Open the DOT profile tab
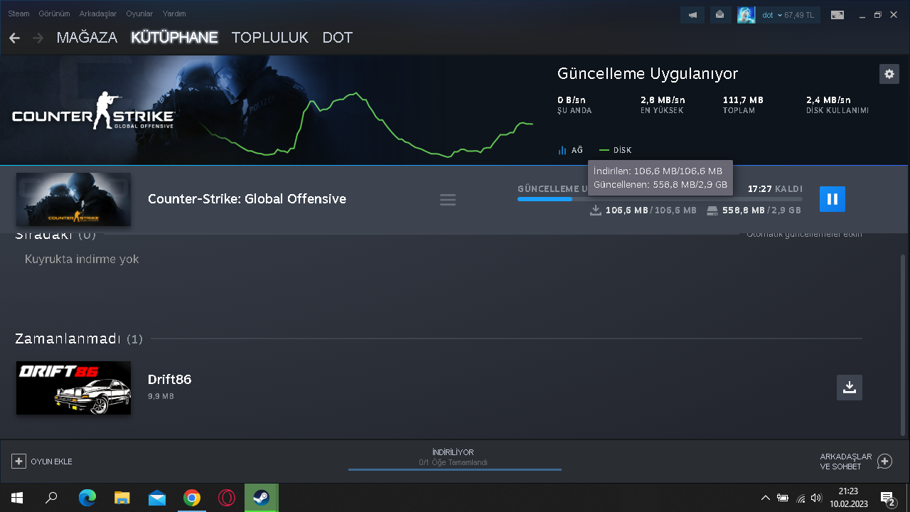 [338, 38]
